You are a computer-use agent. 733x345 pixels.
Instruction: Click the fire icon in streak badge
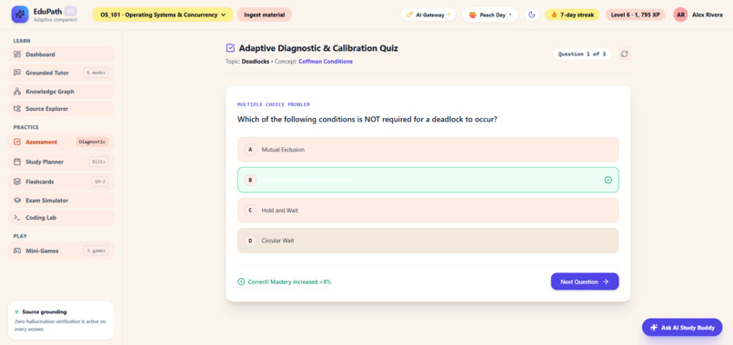[x=555, y=15]
